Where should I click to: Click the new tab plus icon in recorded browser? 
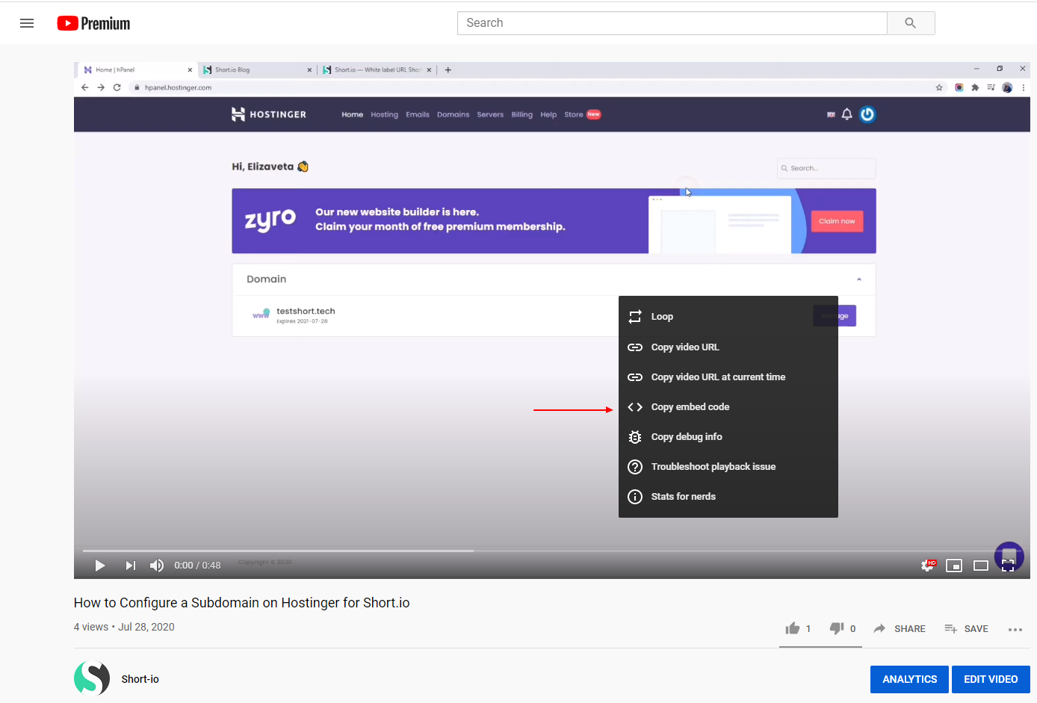point(448,69)
